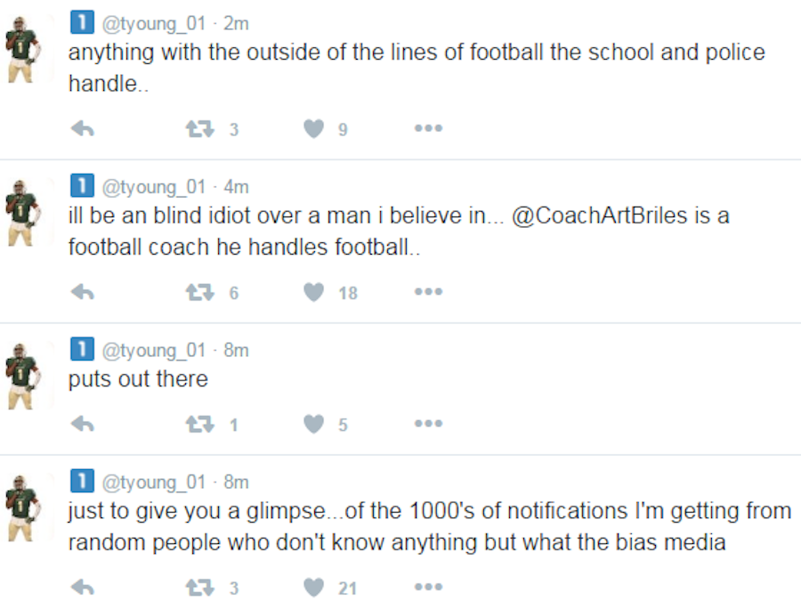Retweet the tweet about school and police
Viewport: 801px width, 609px height.
200,129
